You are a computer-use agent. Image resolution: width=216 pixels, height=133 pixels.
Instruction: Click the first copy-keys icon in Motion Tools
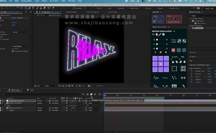(x=179, y=41)
